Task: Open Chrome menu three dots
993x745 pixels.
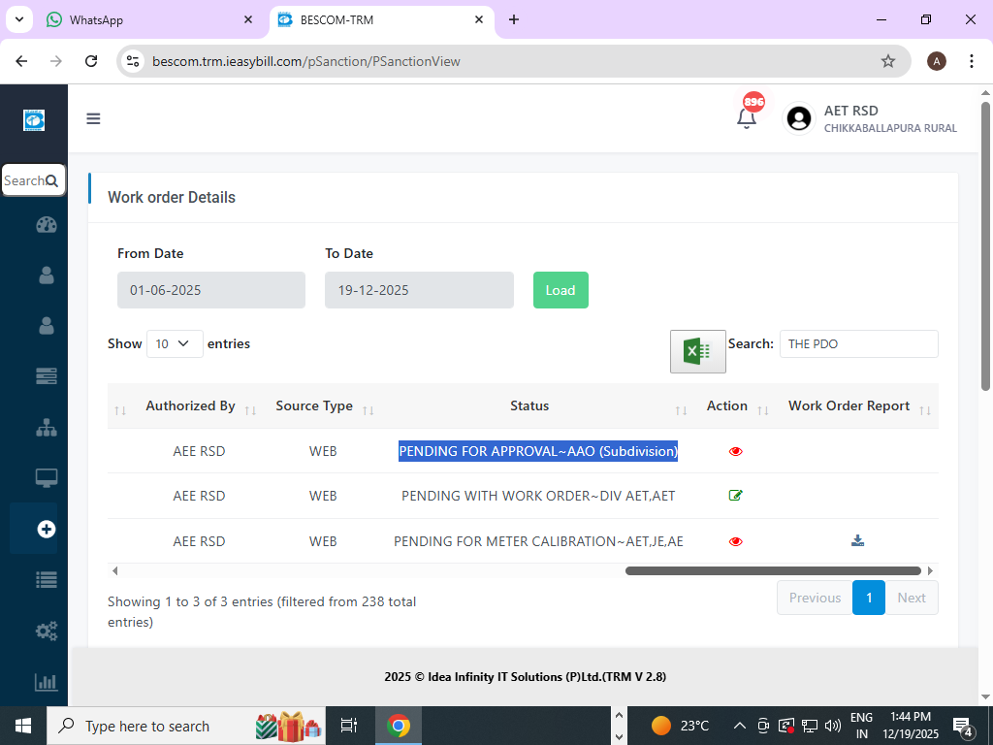Action: pyautogui.click(x=972, y=61)
